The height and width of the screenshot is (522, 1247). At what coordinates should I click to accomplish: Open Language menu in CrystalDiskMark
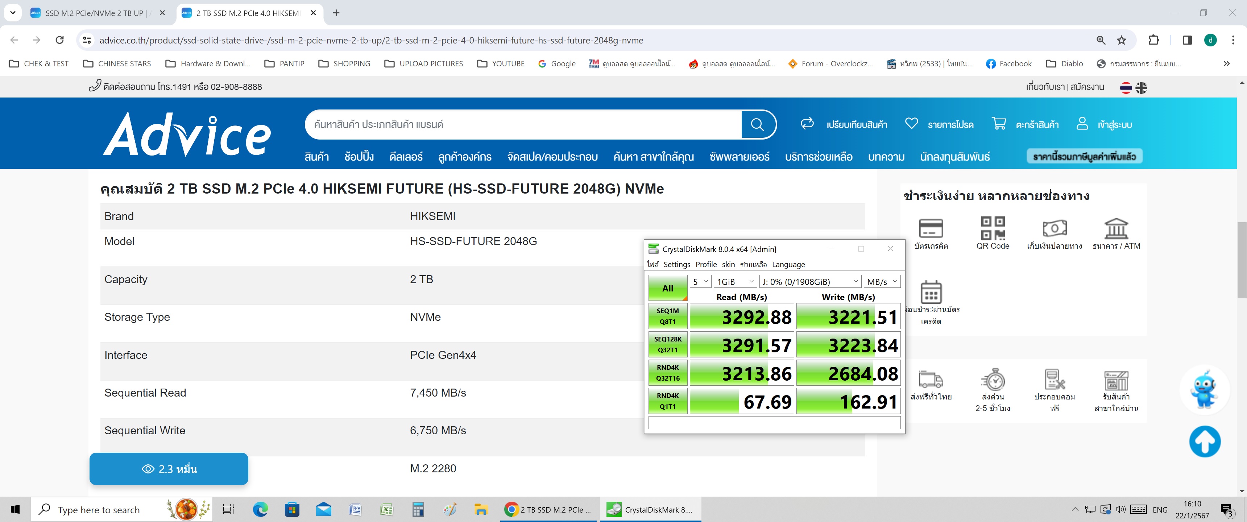pos(788,264)
